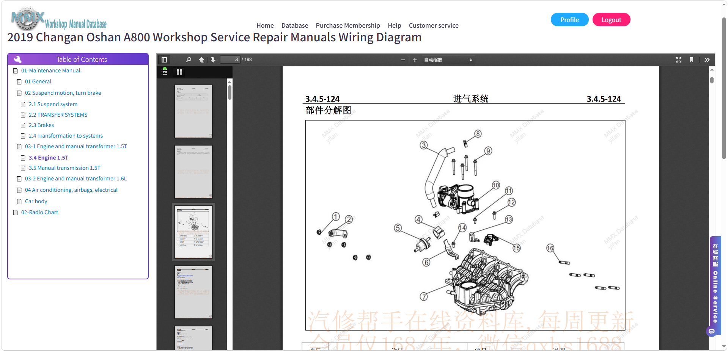Open 03-1 Engine and manual transformer 1.5T
The height and width of the screenshot is (351, 728).
coord(76,146)
